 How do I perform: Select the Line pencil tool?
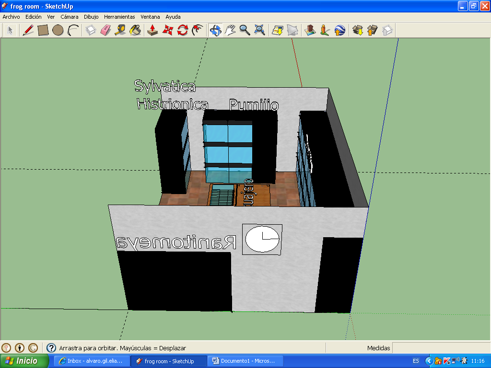click(28, 30)
